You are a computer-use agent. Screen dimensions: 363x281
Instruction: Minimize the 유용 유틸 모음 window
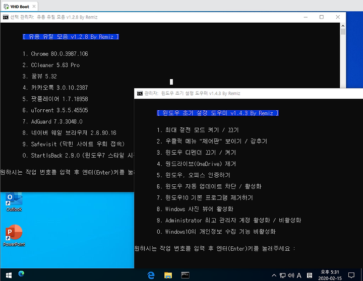(x=306, y=17)
